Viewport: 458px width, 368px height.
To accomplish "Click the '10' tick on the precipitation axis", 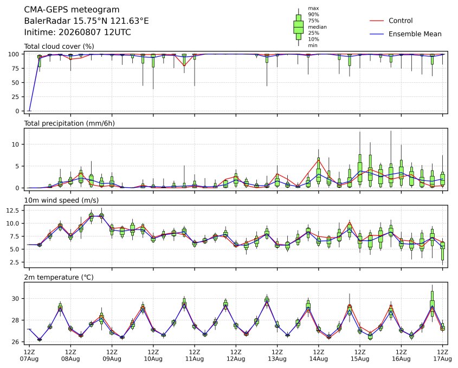I will click(x=16, y=144).
